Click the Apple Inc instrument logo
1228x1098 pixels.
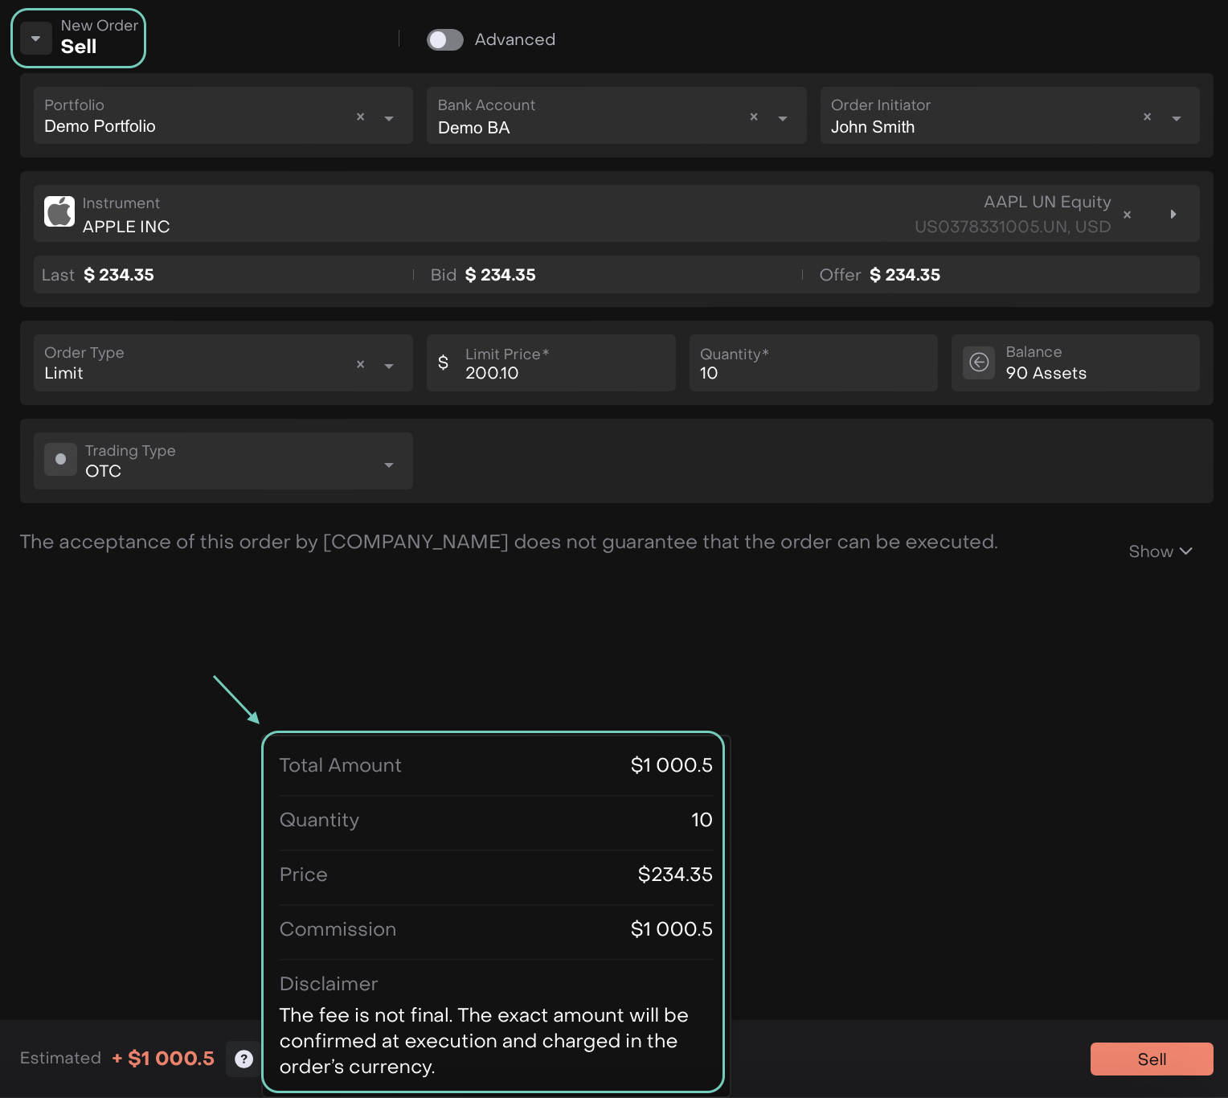(59, 212)
